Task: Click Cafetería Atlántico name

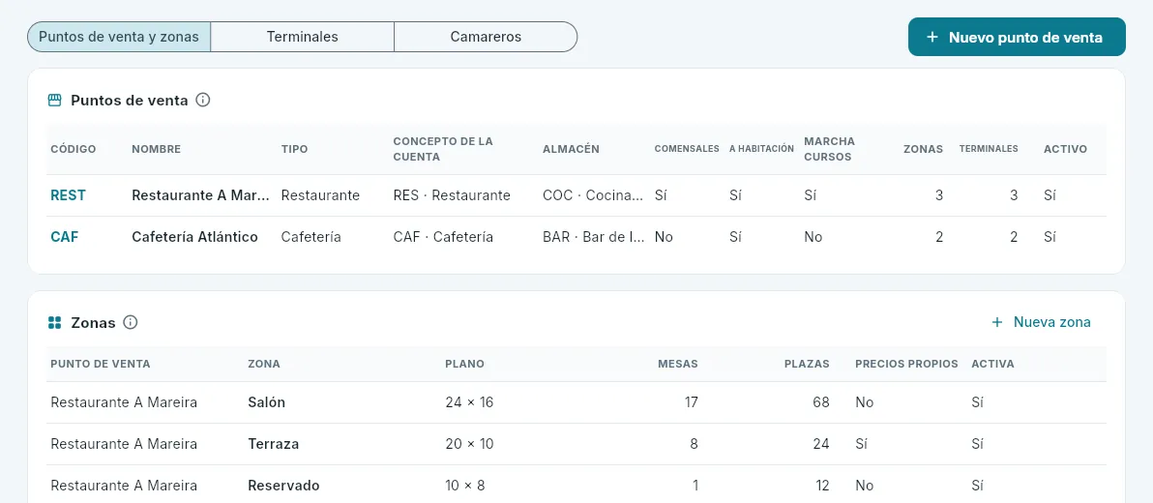Action: pyautogui.click(x=194, y=237)
